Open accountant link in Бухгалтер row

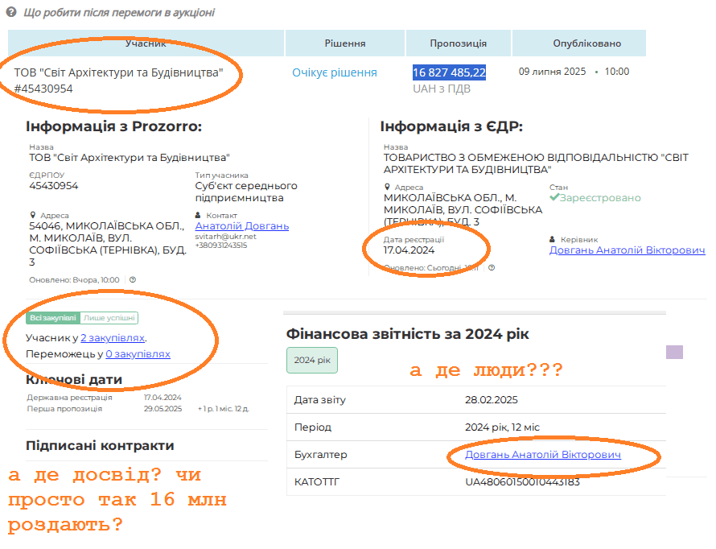[x=543, y=455]
